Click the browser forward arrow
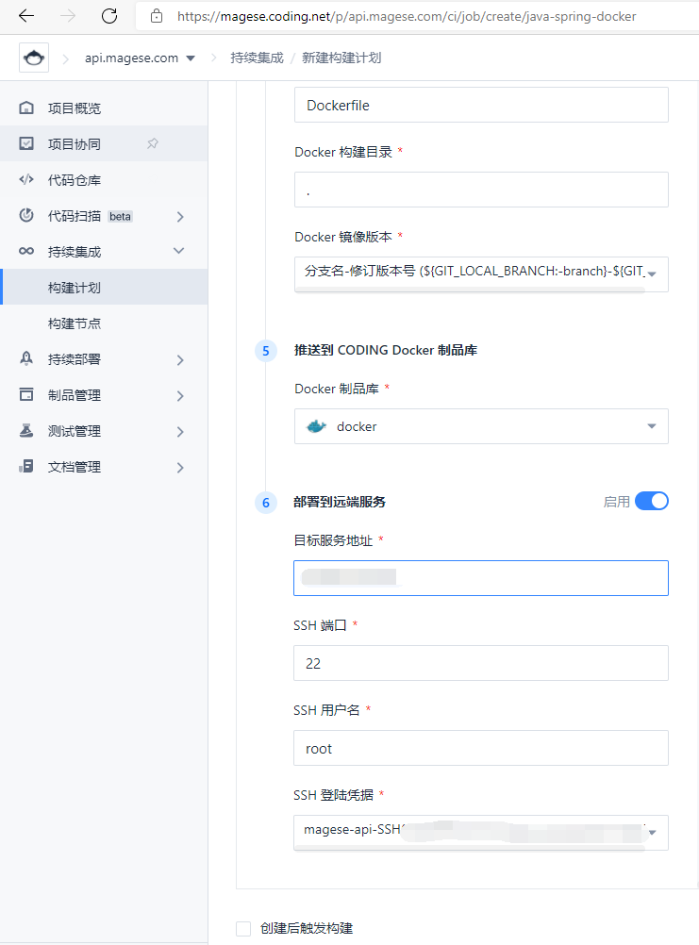Viewport: 699px width, 945px height. pyautogui.click(x=68, y=16)
